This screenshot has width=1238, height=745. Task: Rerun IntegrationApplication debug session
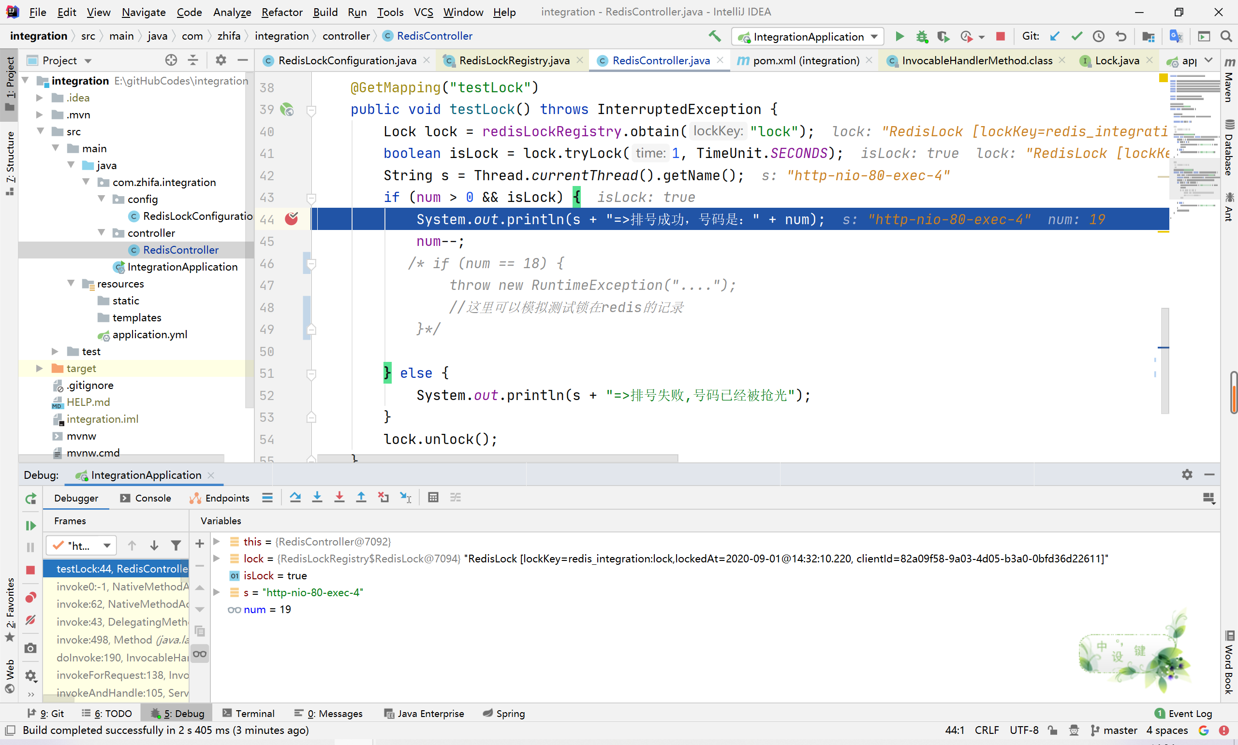pos(30,499)
